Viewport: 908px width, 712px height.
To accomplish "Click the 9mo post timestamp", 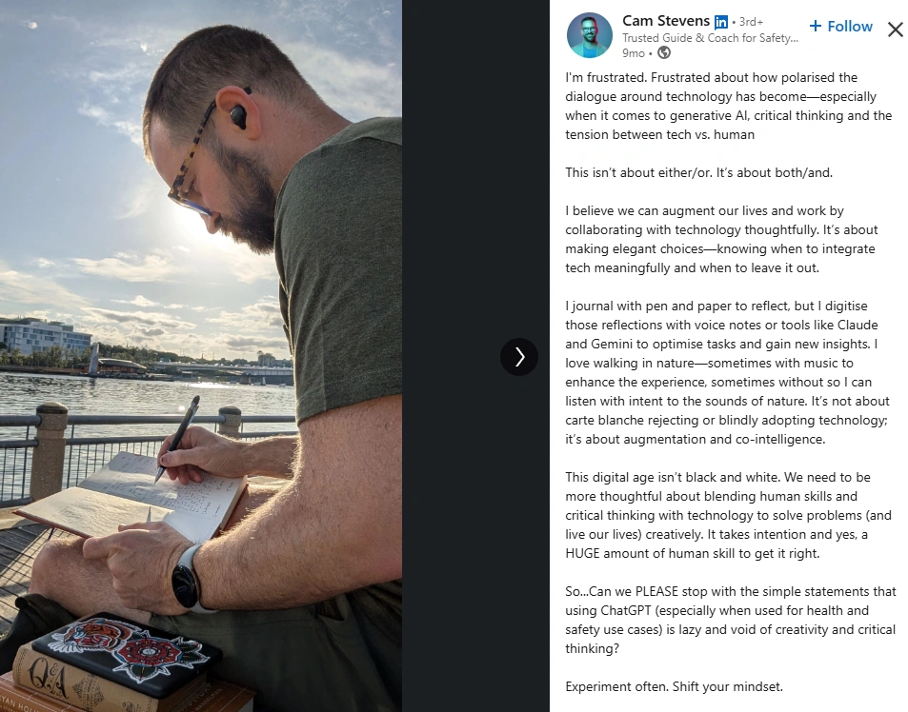I will tap(634, 52).
